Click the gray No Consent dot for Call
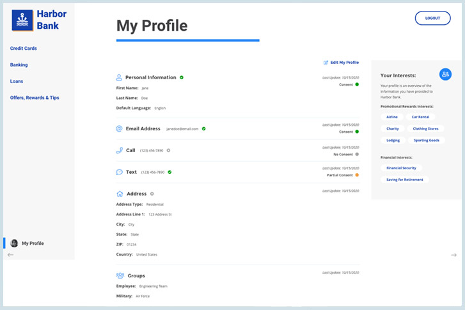Screen dimensions: 465x310 click(357, 154)
